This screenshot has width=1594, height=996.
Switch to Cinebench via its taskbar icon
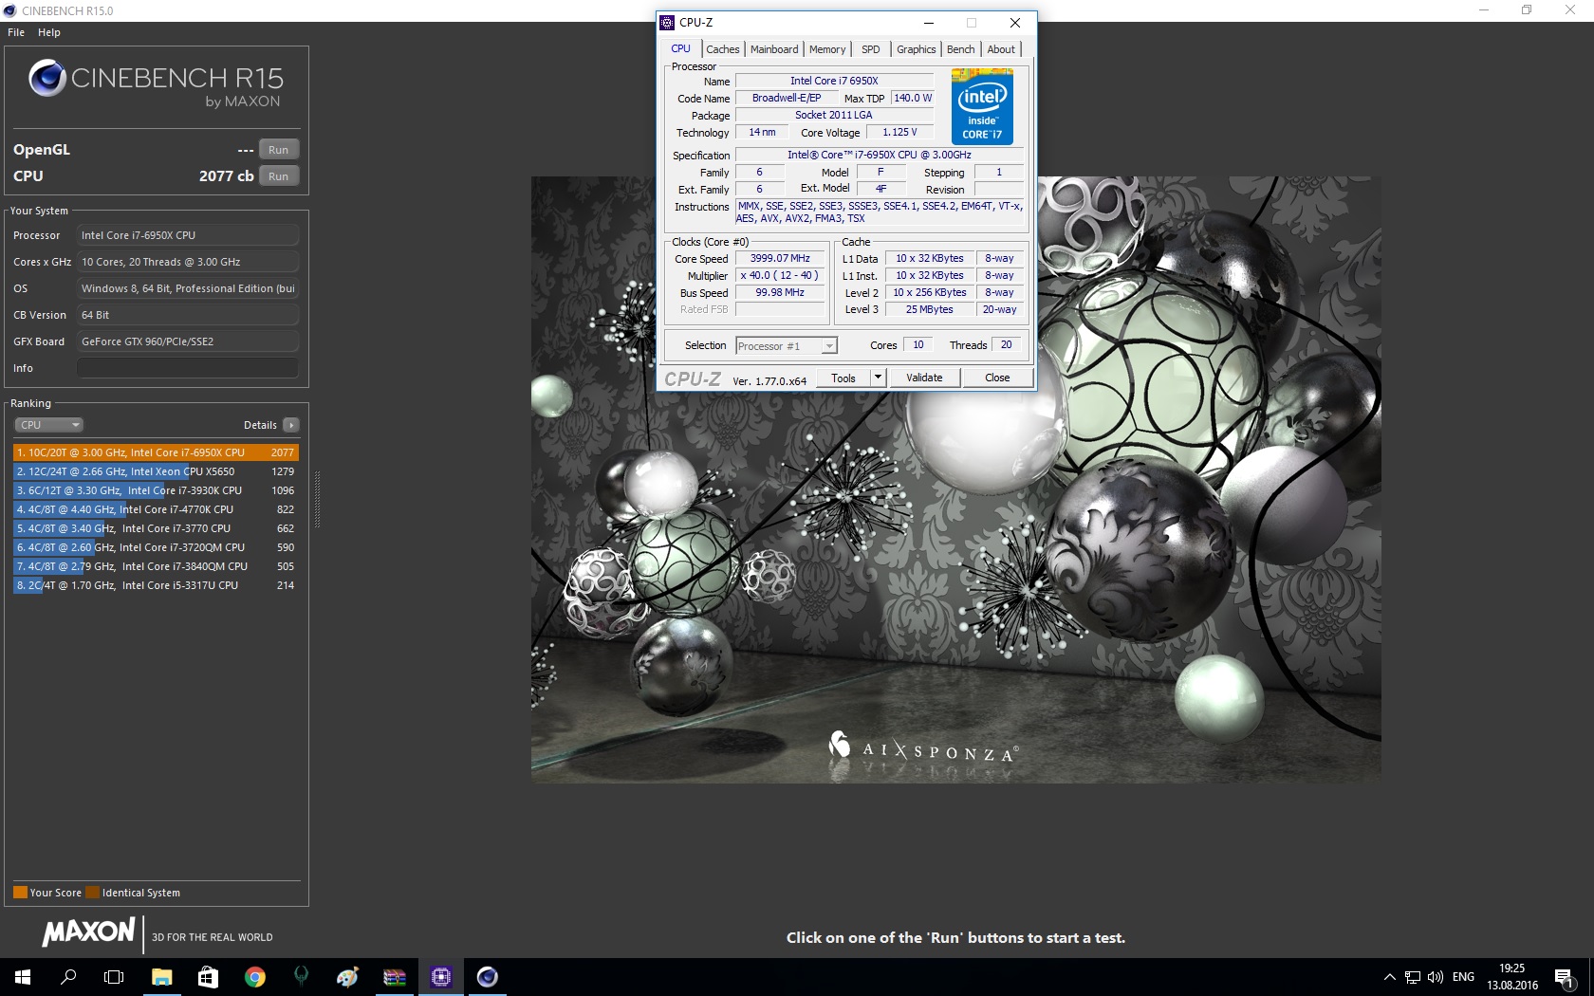[x=487, y=976]
